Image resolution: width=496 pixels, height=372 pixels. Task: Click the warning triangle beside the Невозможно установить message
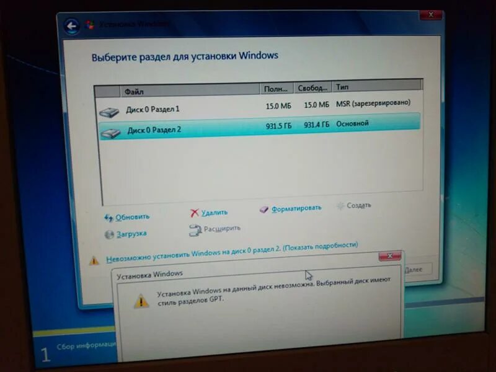point(94,260)
